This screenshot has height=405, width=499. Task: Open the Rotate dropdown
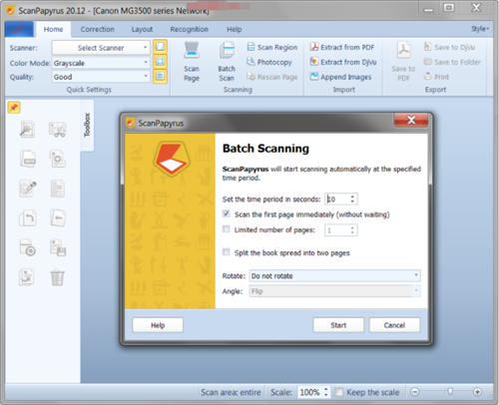(x=335, y=275)
